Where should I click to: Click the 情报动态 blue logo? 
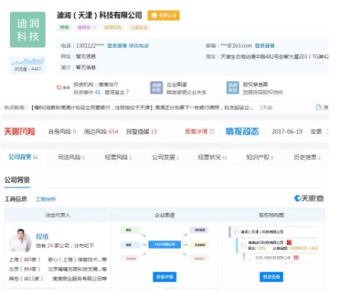click(x=242, y=132)
